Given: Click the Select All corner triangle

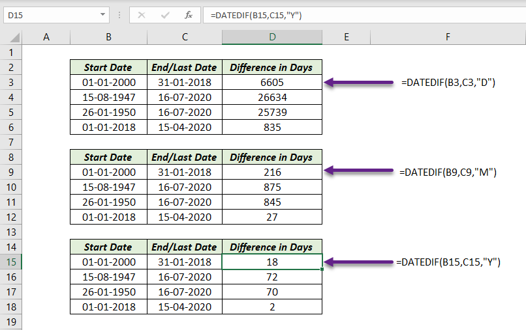Looking at the screenshot, I should (x=14, y=37).
